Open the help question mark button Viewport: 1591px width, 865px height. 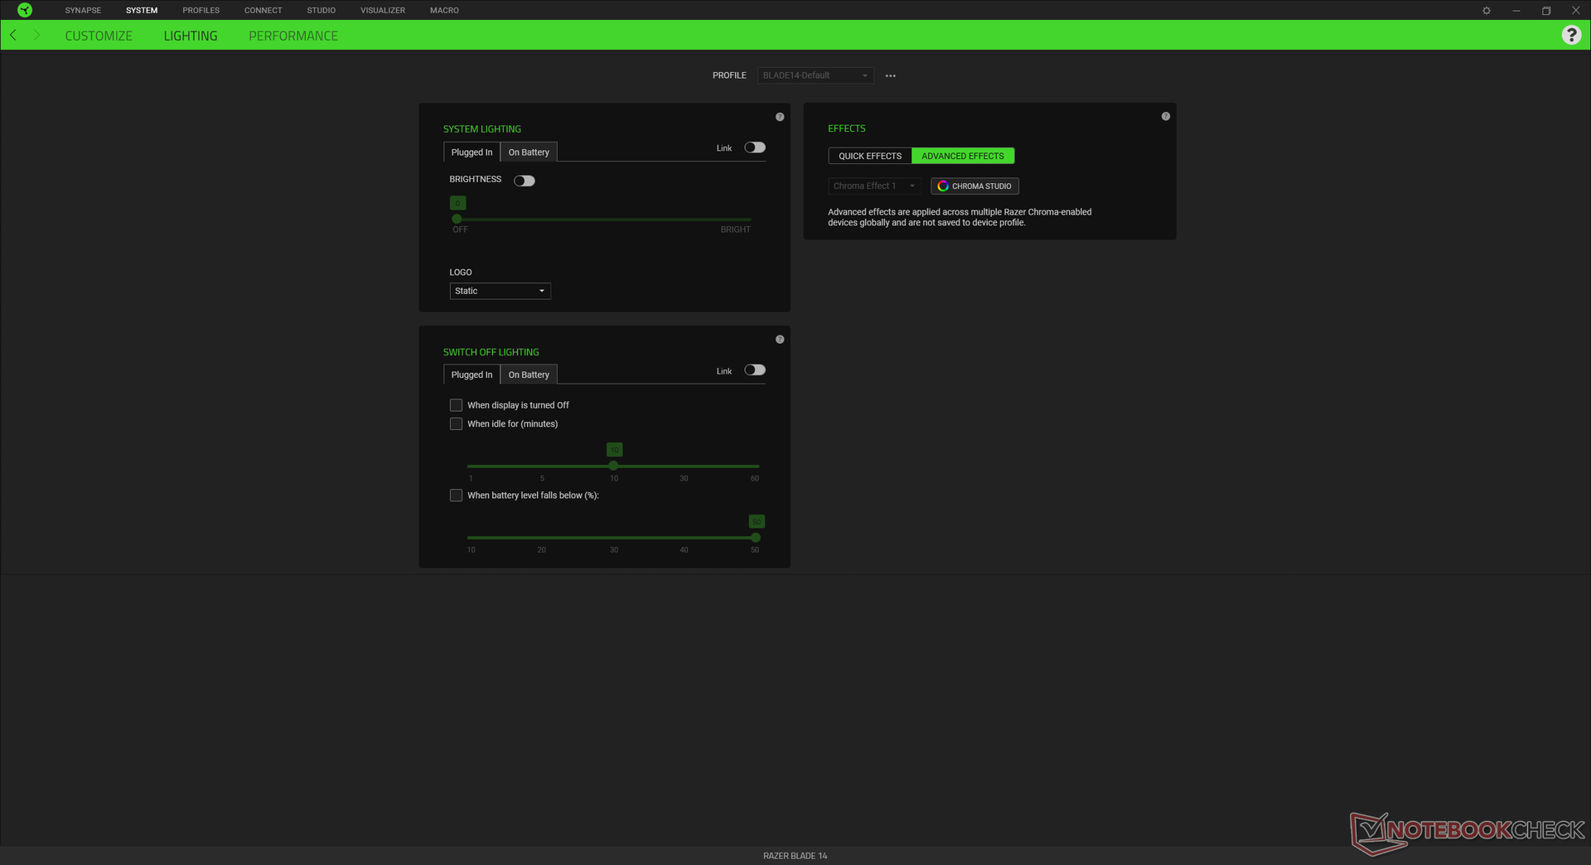point(1571,35)
